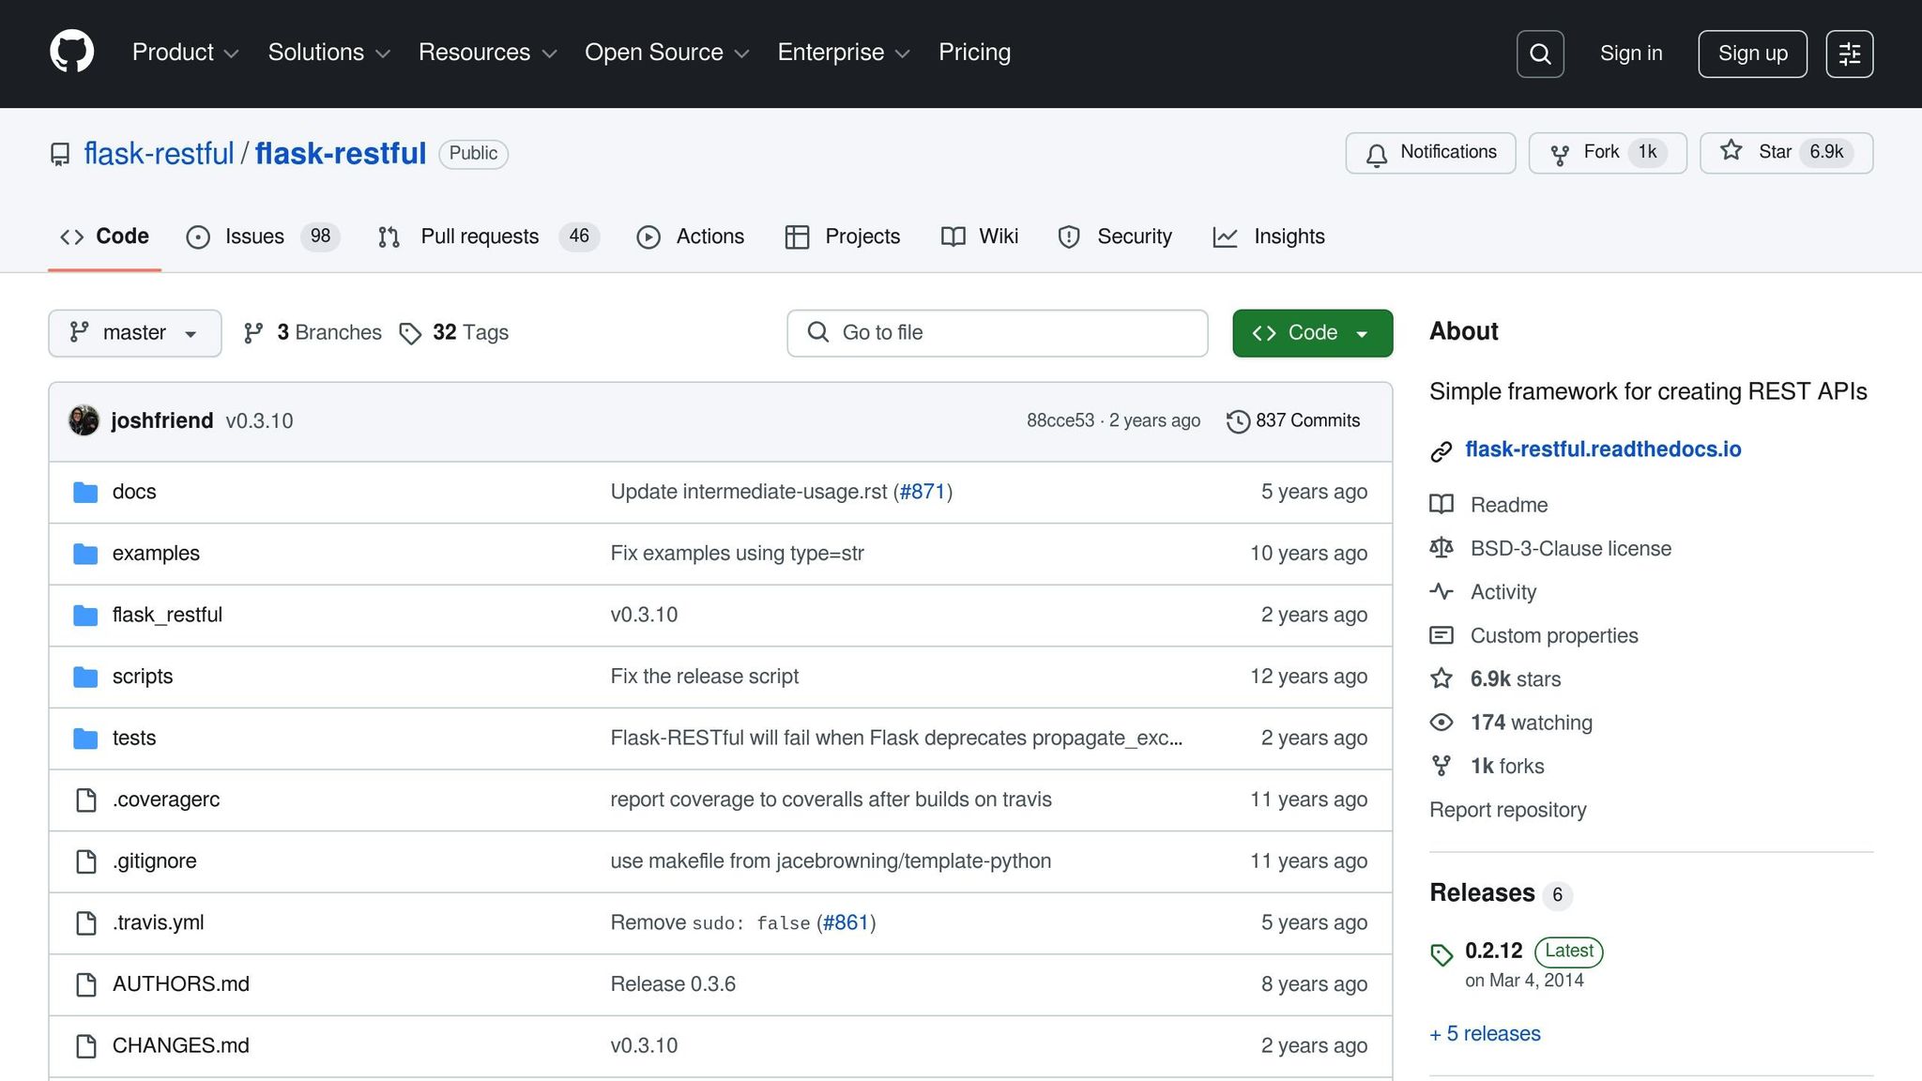Click the scripts folder icon
1922x1081 pixels.
pos(85,677)
